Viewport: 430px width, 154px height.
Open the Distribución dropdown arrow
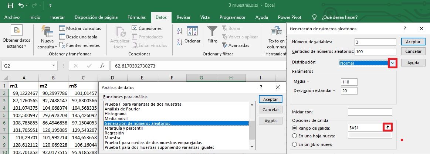tap(393, 63)
